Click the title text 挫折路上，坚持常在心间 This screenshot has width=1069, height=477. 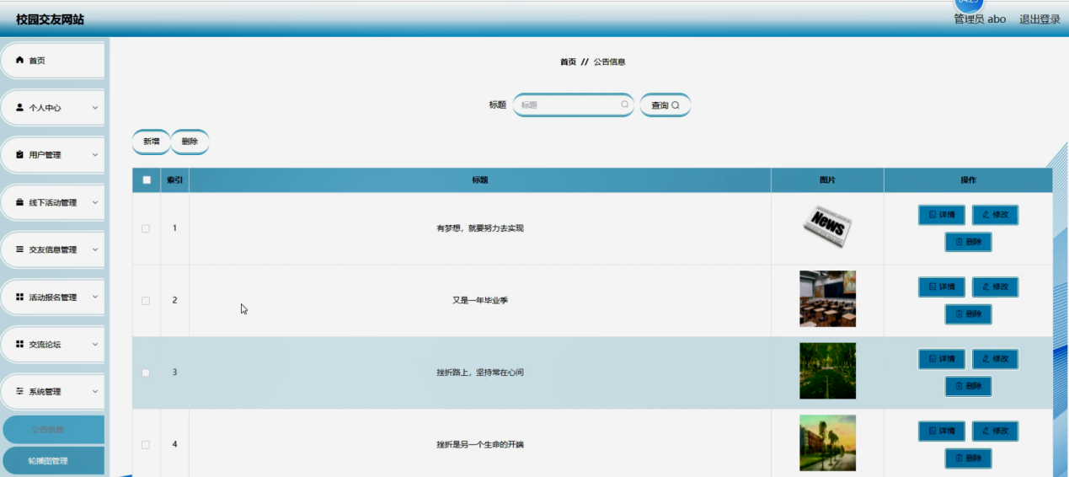tap(480, 372)
